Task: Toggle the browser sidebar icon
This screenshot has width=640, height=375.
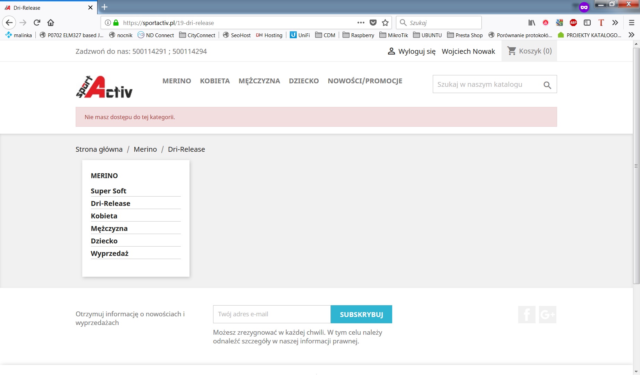Action: [587, 23]
